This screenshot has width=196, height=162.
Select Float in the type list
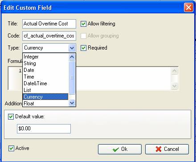45,104
